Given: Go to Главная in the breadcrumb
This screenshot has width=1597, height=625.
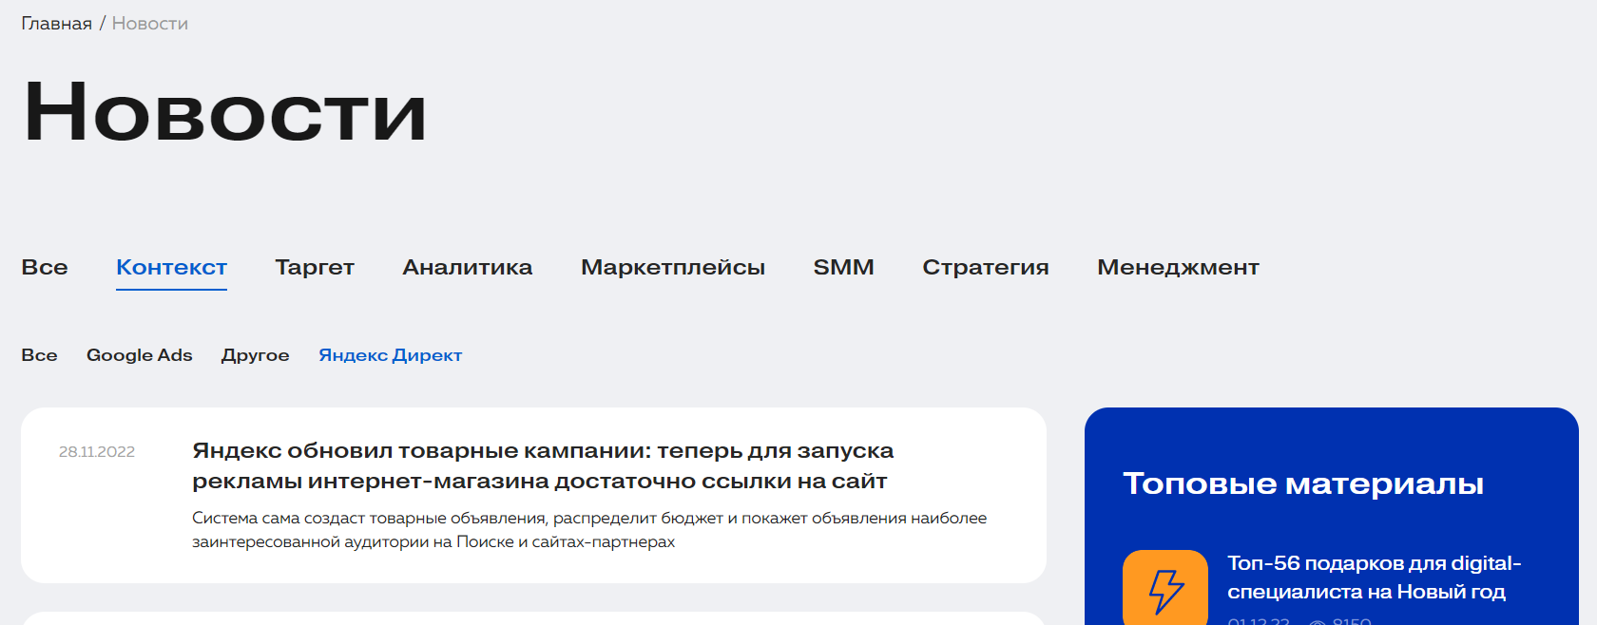Looking at the screenshot, I should 56,24.
